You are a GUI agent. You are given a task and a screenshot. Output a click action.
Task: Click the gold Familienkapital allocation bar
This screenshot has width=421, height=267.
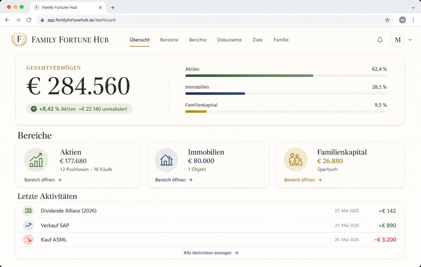196,112
